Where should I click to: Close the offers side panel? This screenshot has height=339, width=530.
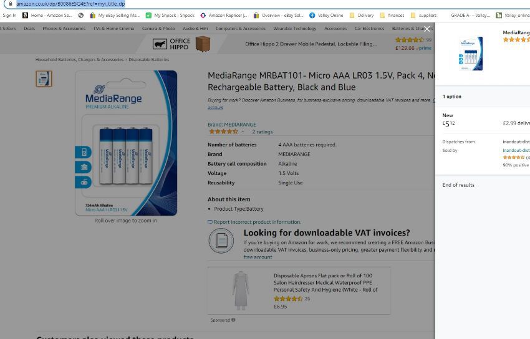tap(427, 29)
